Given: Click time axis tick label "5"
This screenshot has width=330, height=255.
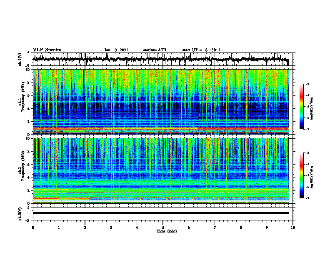Looking at the screenshot, I should point(163,227).
